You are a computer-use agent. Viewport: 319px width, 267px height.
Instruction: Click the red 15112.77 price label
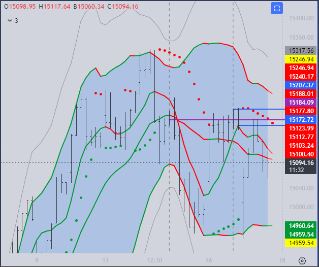(301, 137)
